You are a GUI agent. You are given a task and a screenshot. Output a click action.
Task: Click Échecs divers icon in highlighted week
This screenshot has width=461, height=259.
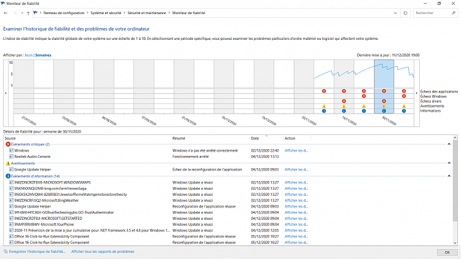(384, 101)
